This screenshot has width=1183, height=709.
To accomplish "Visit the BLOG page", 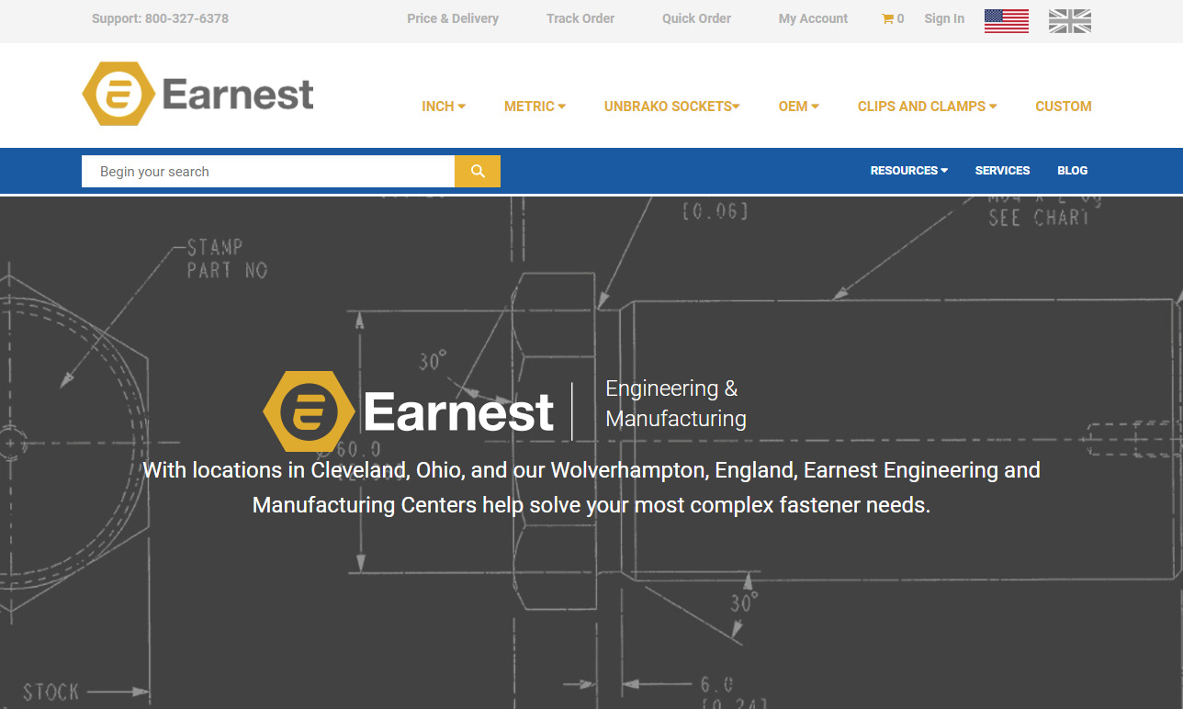I will (1072, 170).
